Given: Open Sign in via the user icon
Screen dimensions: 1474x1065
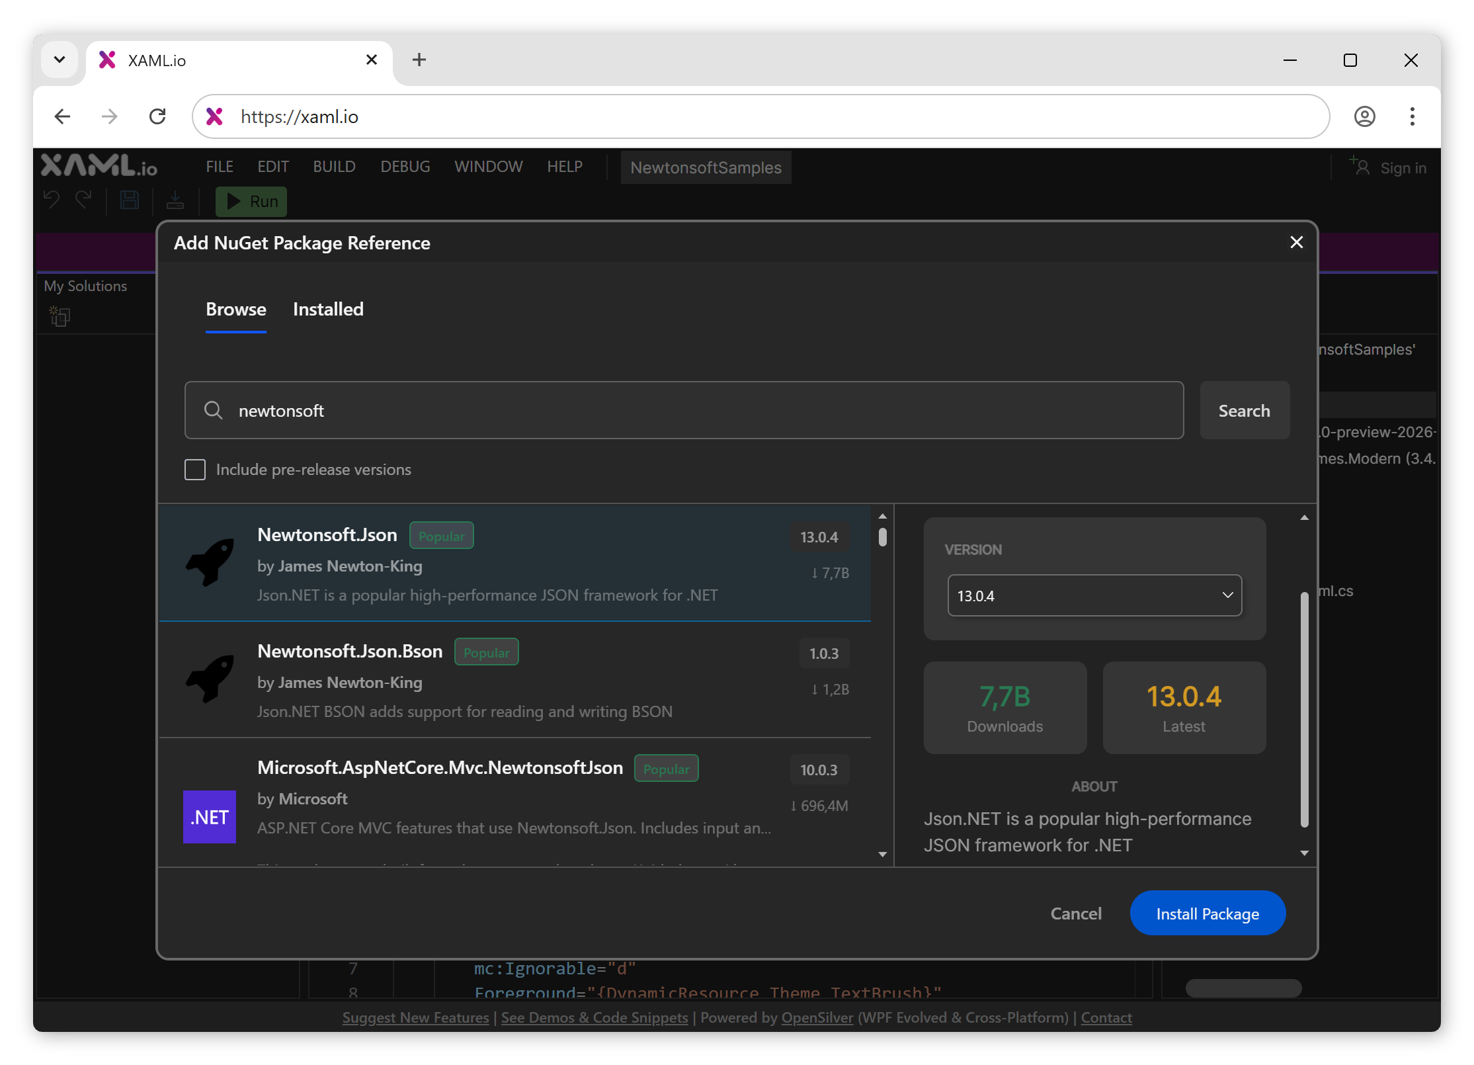Looking at the screenshot, I should pyautogui.click(x=1360, y=167).
